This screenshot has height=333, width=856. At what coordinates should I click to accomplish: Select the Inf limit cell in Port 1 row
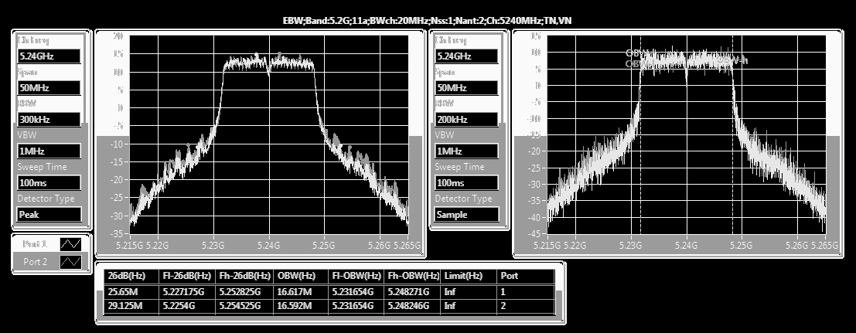click(x=469, y=292)
